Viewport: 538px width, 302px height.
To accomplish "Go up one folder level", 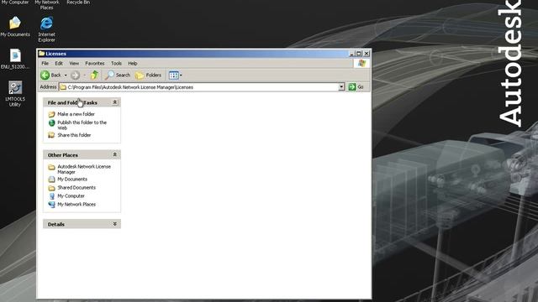I will coord(94,75).
